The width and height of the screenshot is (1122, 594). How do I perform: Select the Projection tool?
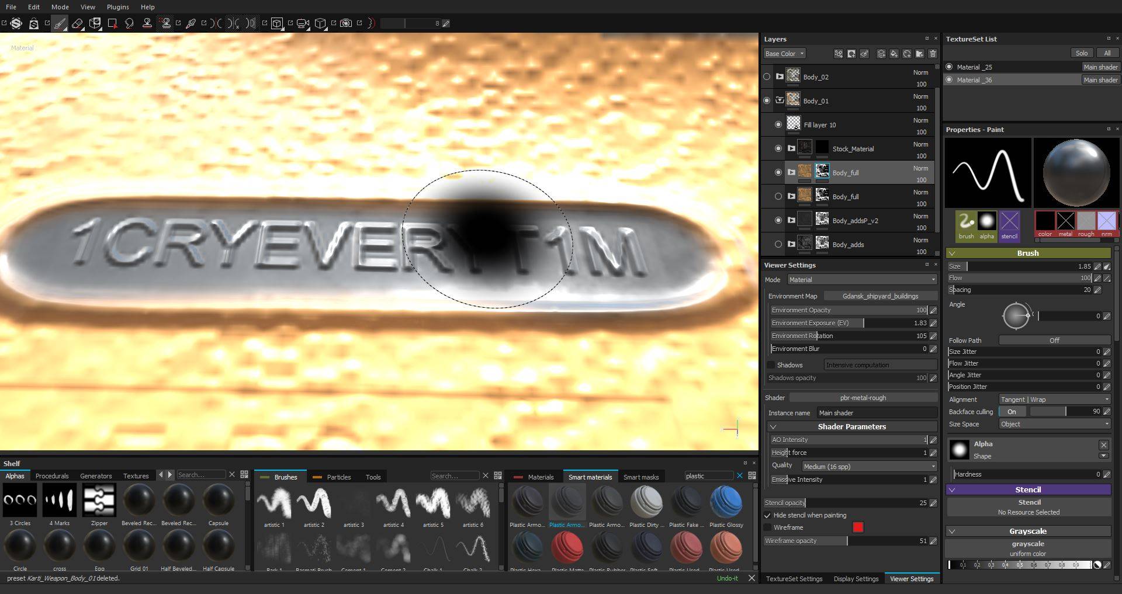point(95,23)
